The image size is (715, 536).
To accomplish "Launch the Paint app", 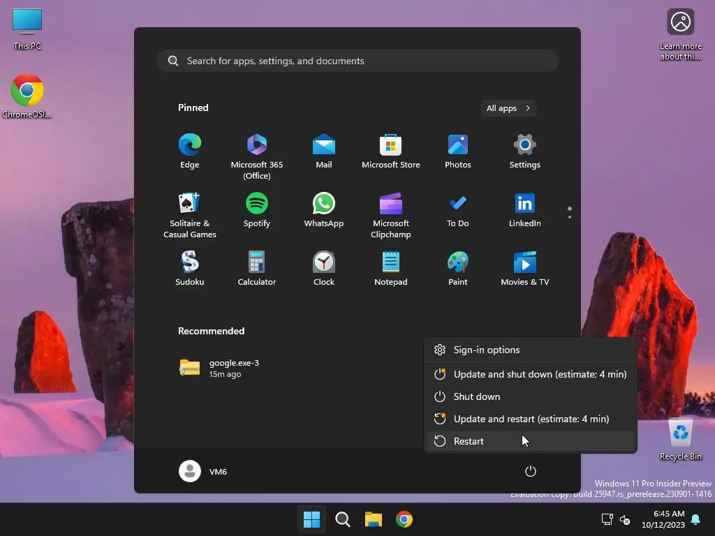I will [458, 269].
